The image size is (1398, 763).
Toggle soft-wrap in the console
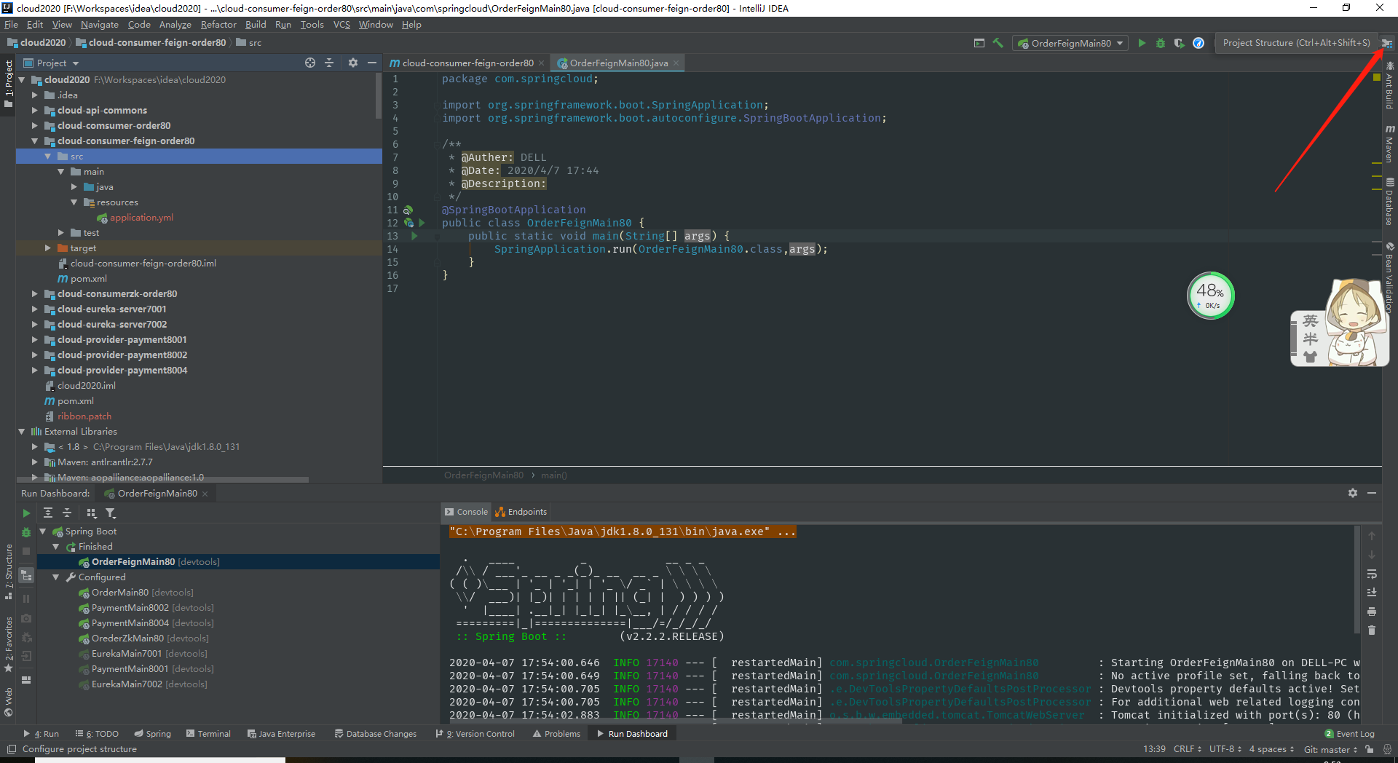click(1372, 574)
